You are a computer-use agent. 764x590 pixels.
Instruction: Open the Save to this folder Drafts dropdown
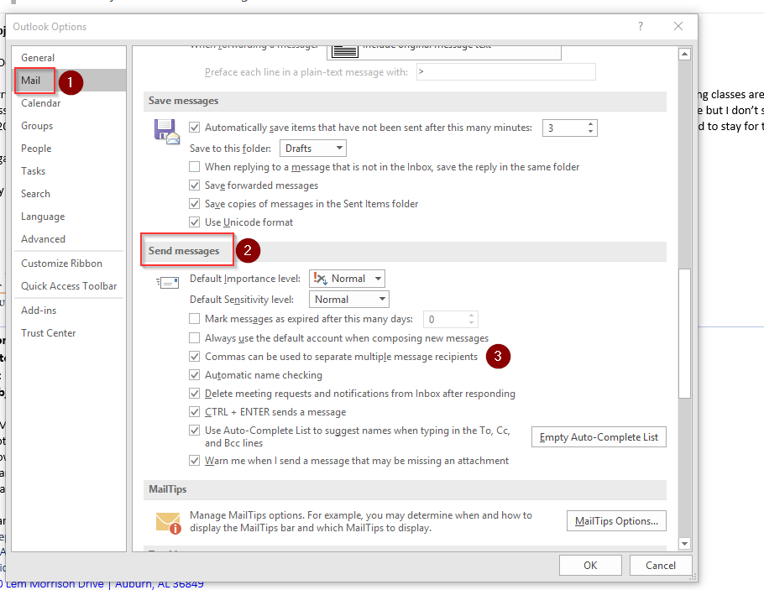[x=313, y=149]
